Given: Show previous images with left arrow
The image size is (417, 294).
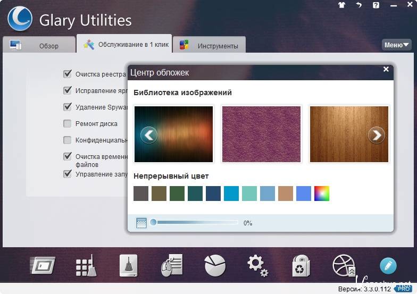Looking at the screenshot, I should coord(149,135).
